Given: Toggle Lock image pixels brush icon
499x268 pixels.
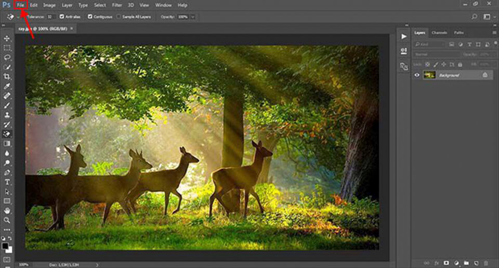Looking at the screenshot, I should pos(436,65).
